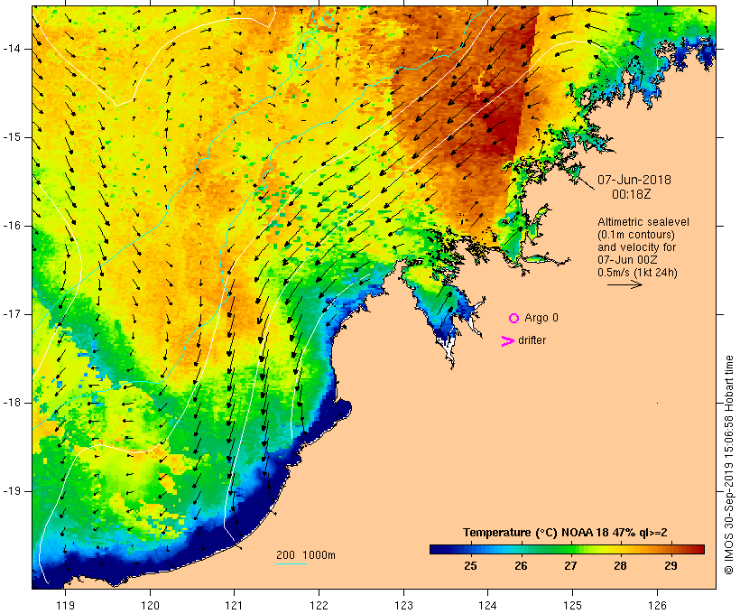Click the '200 1000m' depth contour label
Viewport: 740px width, 614px height.
[306, 555]
